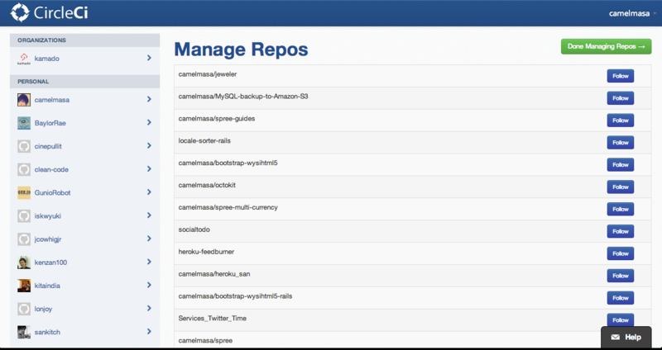
Task: Follow the camelmasa/spree-guides repo
Action: click(x=620, y=120)
